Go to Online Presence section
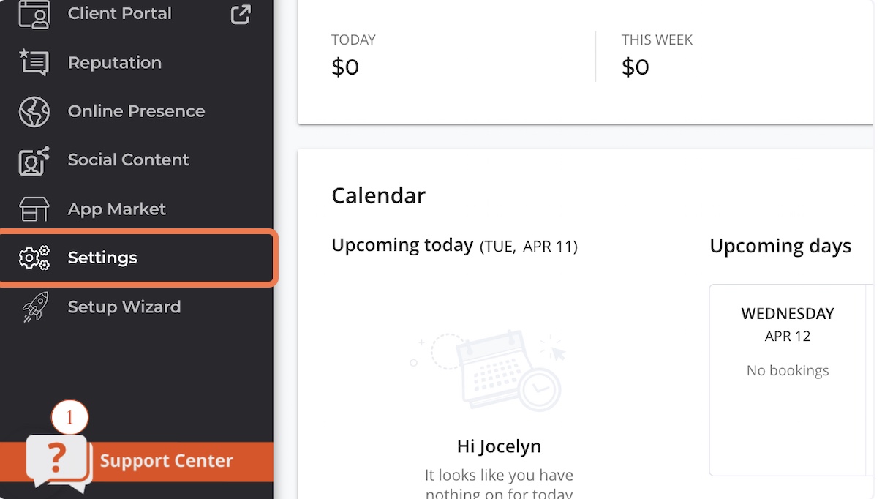 [x=136, y=111]
